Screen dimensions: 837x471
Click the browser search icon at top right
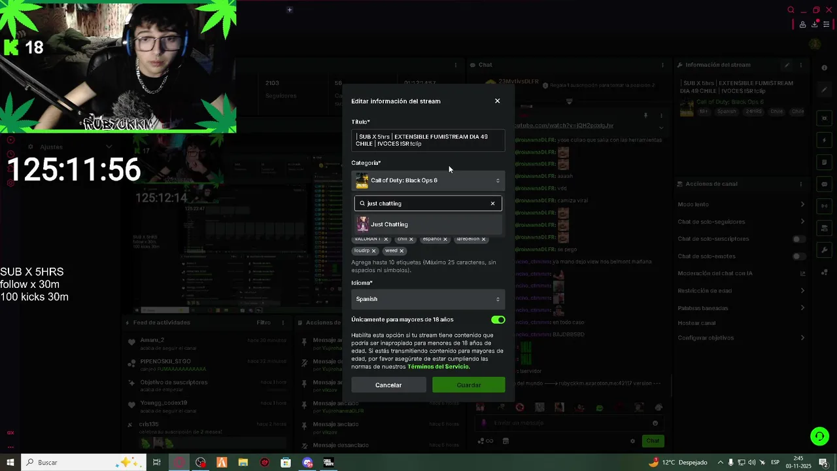(x=791, y=10)
